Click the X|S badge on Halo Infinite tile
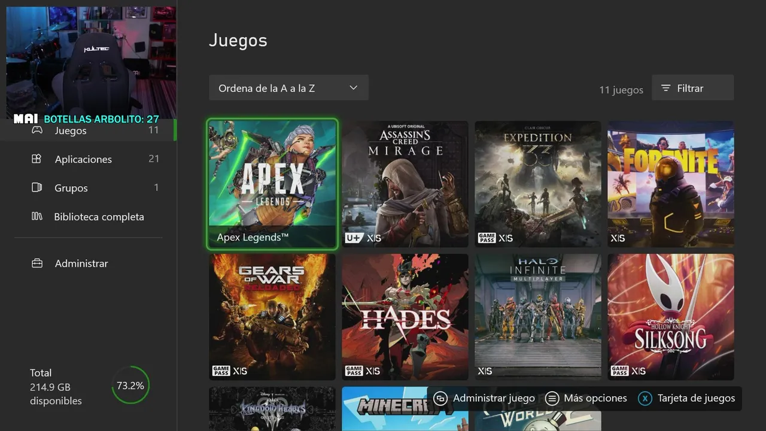The height and width of the screenshot is (431, 766). tap(485, 371)
